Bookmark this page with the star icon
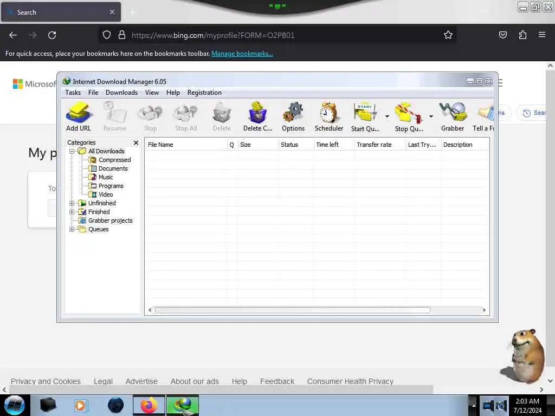 [448, 35]
